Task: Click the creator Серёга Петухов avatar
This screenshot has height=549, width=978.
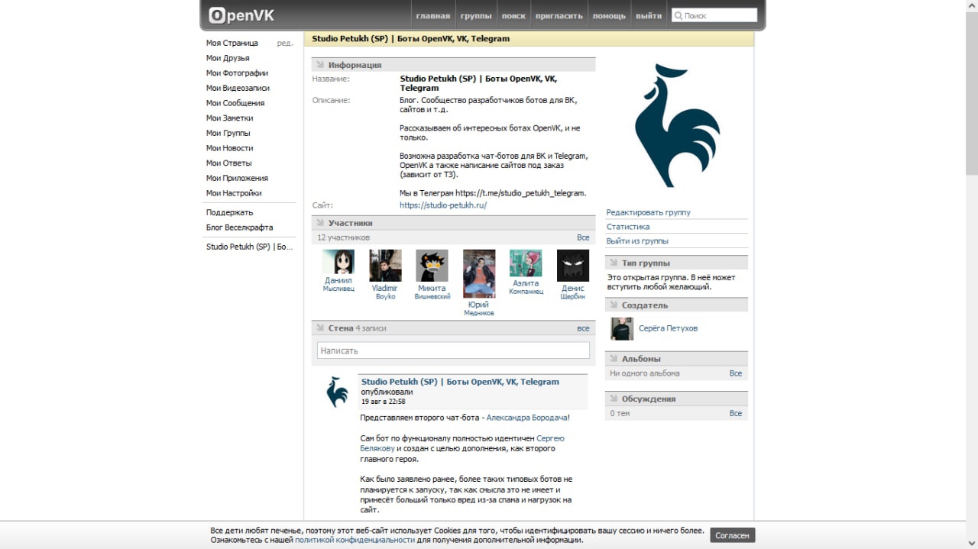Action: tap(622, 329)
